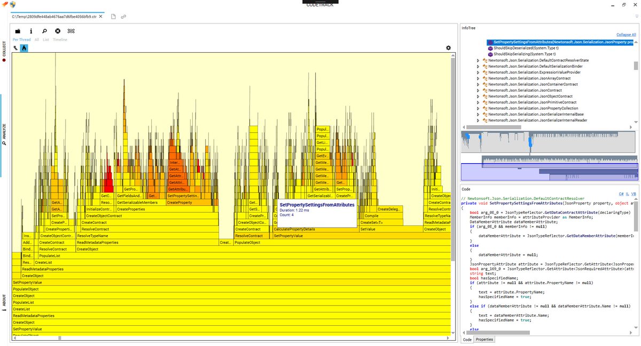
Task: Switch code view to IL via the link
Action: click(627, 194)
